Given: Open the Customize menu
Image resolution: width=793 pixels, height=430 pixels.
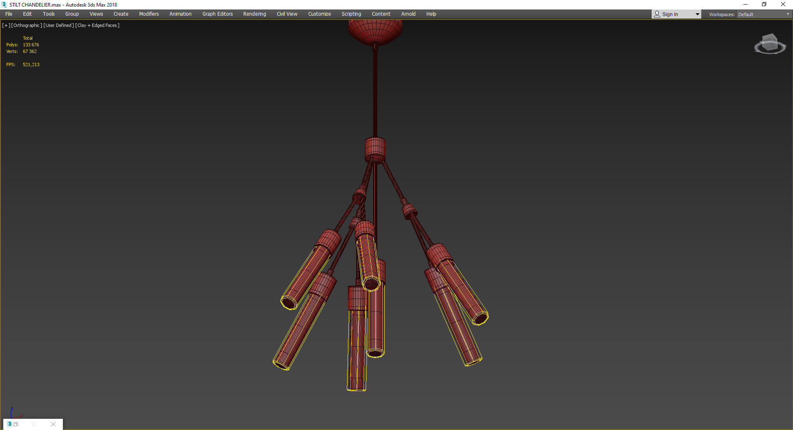Looking at the screenshot, I should click(319, 14).
